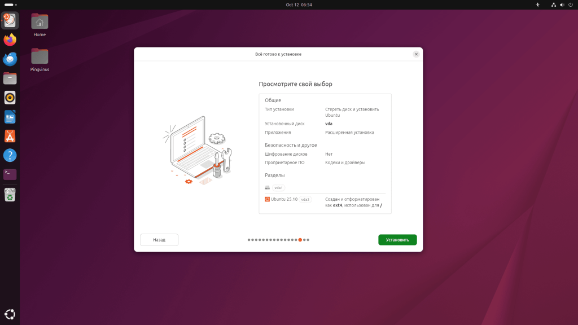Image resolution: width=578 pixels, height=325 pixels.
Task: Show all applications via the Ubuntu dock logo
Action: point(9,314)
